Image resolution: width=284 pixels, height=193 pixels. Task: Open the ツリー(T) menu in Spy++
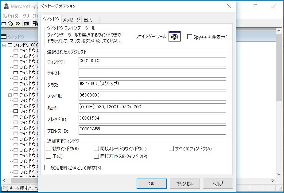30,16
